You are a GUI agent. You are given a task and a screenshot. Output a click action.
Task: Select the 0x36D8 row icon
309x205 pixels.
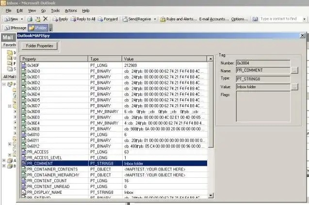tap(24, 111)
